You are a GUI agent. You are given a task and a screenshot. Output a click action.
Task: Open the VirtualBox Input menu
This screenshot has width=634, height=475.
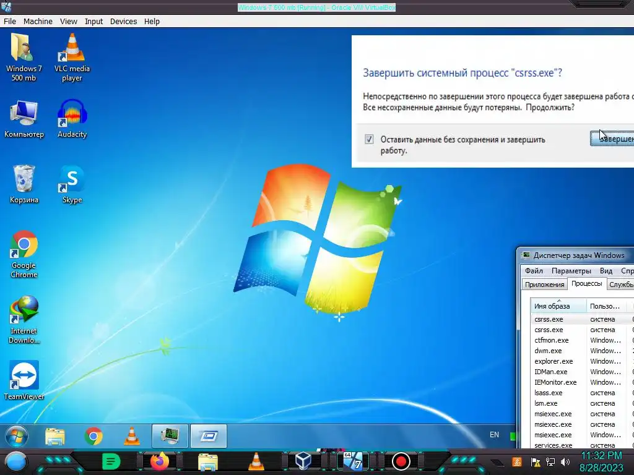tap(93, 22)
